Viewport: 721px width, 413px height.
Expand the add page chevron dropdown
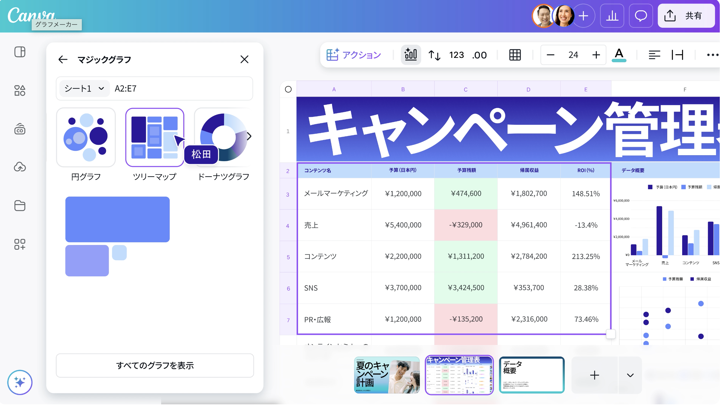[x=630, y=375]
